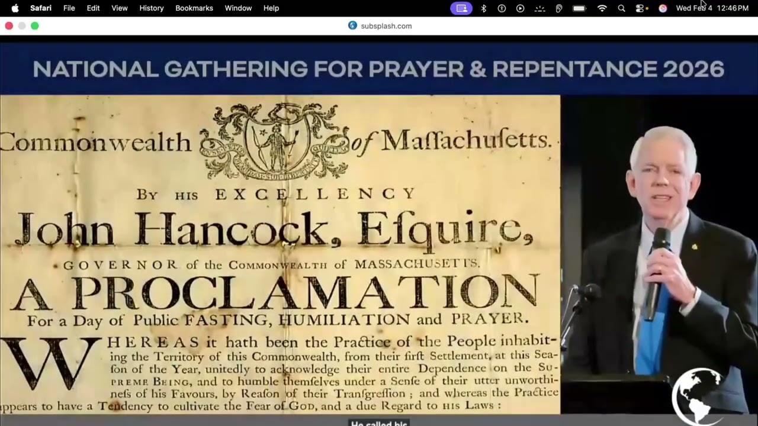Open the View menu
The height and width of the screenshot is (426, 758).
pyautogui.click(x=120, y=8)
